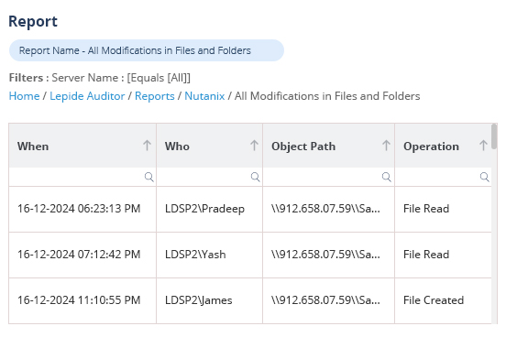The width and height of the screenshot is (506, 348).
Task: Select cell 16-12-2024 11:10:55 PM
Action: point(82,300)
